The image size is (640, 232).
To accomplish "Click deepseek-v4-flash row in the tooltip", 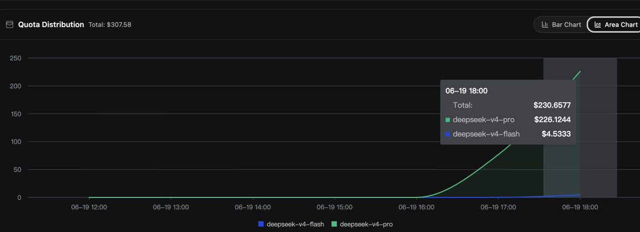I will pos(508,134).
